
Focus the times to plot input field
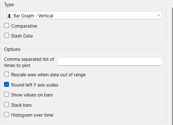click(x=110, y=62)
